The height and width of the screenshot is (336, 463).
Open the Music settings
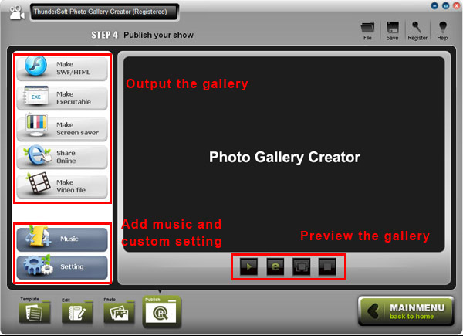(x=63, y=239)
